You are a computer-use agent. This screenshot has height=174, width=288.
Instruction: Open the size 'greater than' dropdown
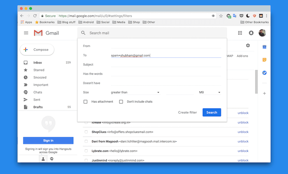[135, 92]
